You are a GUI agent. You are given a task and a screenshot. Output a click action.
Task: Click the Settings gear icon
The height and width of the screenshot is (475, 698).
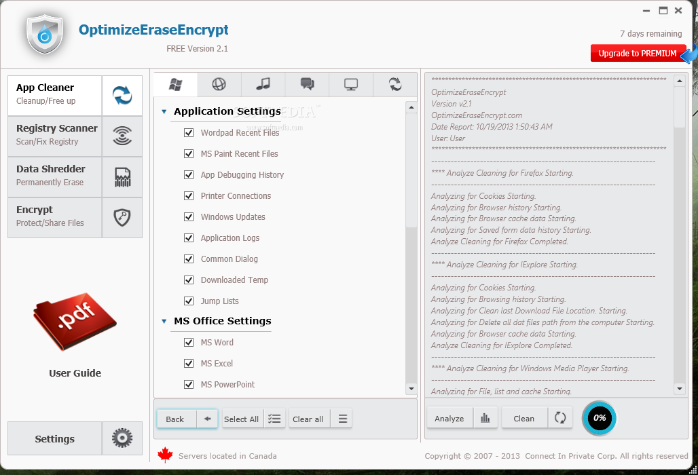[x=122, y=438]
